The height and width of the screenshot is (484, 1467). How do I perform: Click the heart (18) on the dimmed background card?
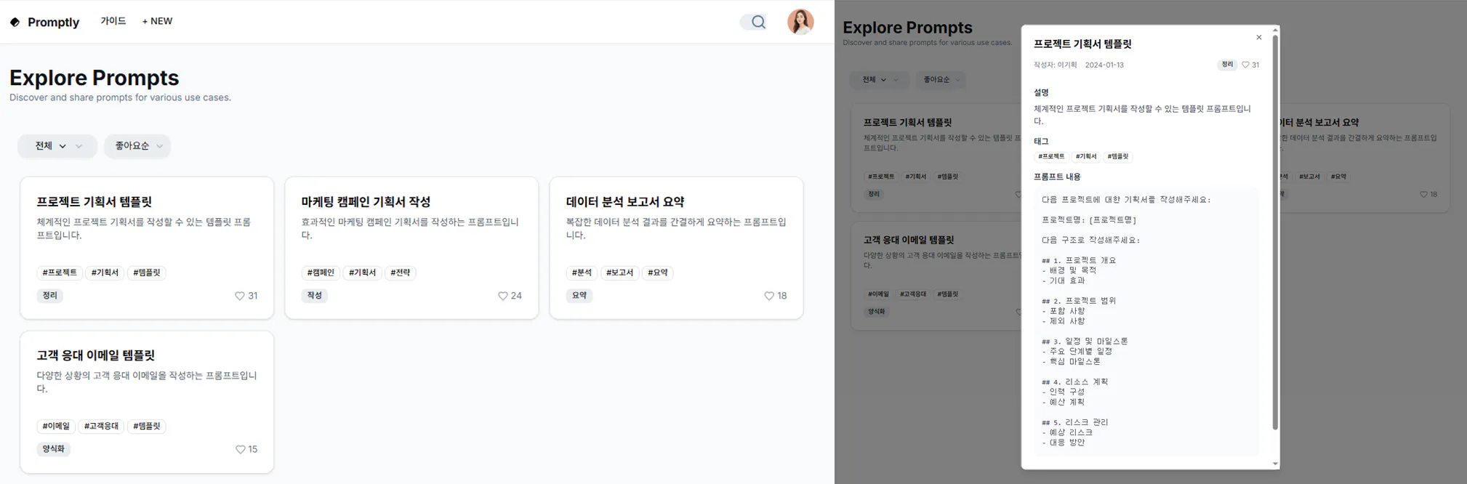tap(1423, 194)
